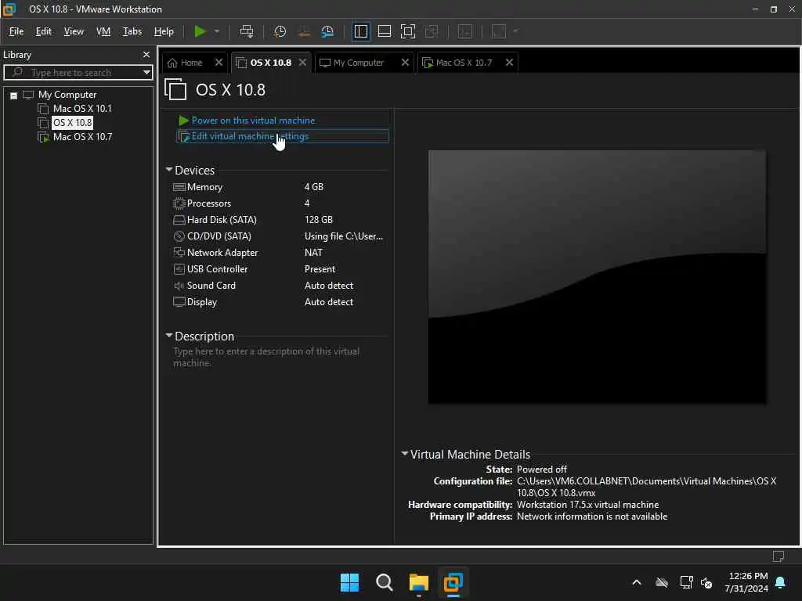The width and height of the screenshot is (802, 601).
Task: Select OS X 10.8 in library tree
Action: [72, 123]
